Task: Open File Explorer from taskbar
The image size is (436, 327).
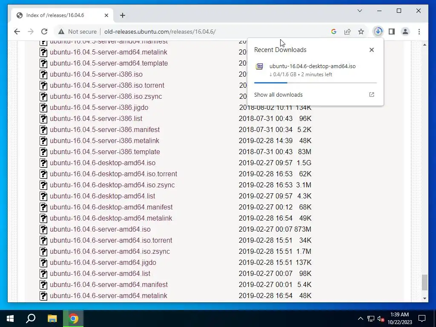Action: click(x=52, y=318)
